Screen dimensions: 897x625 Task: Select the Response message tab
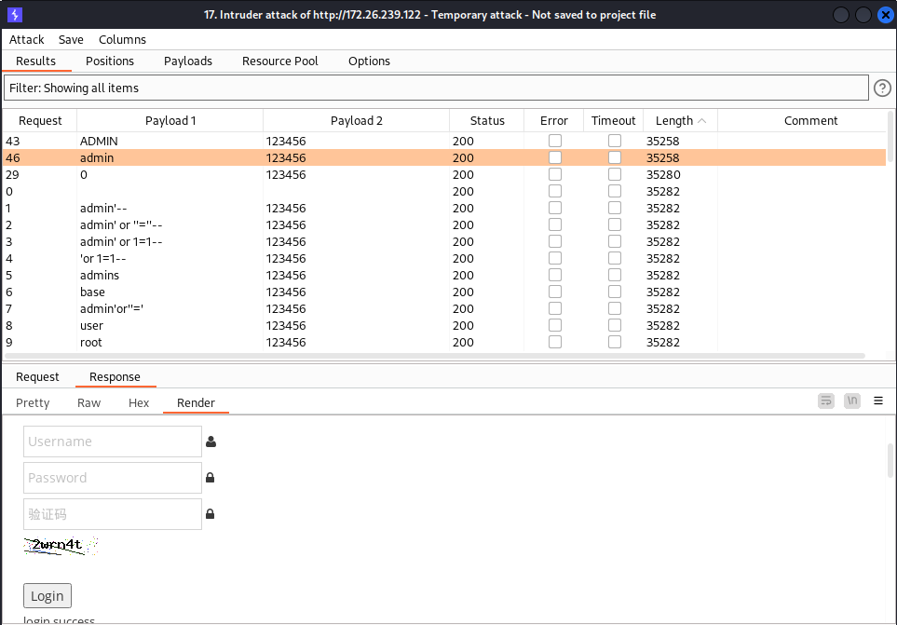coord(115,377)
